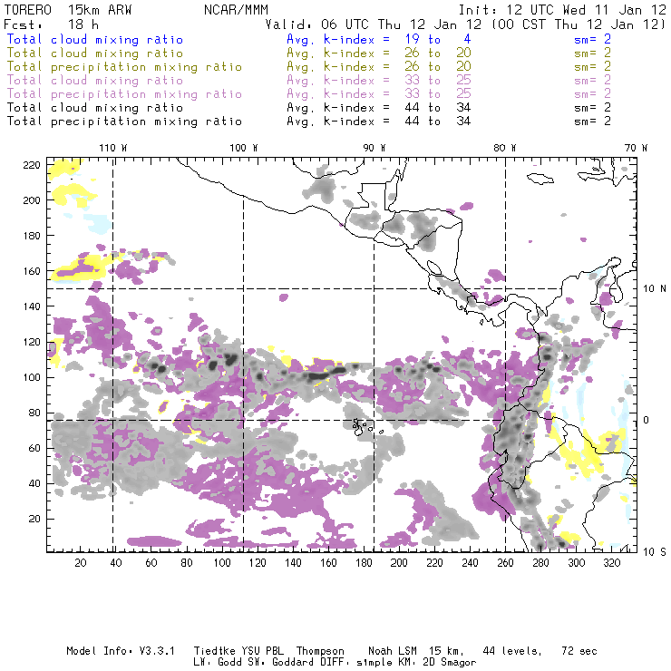Click the "10 S" latitude label

pyautogui.click(x=655, y=552)
